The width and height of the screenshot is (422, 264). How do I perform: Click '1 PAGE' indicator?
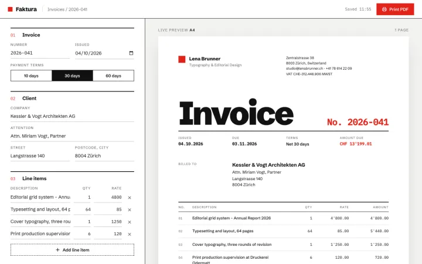(x=401, y=30)
